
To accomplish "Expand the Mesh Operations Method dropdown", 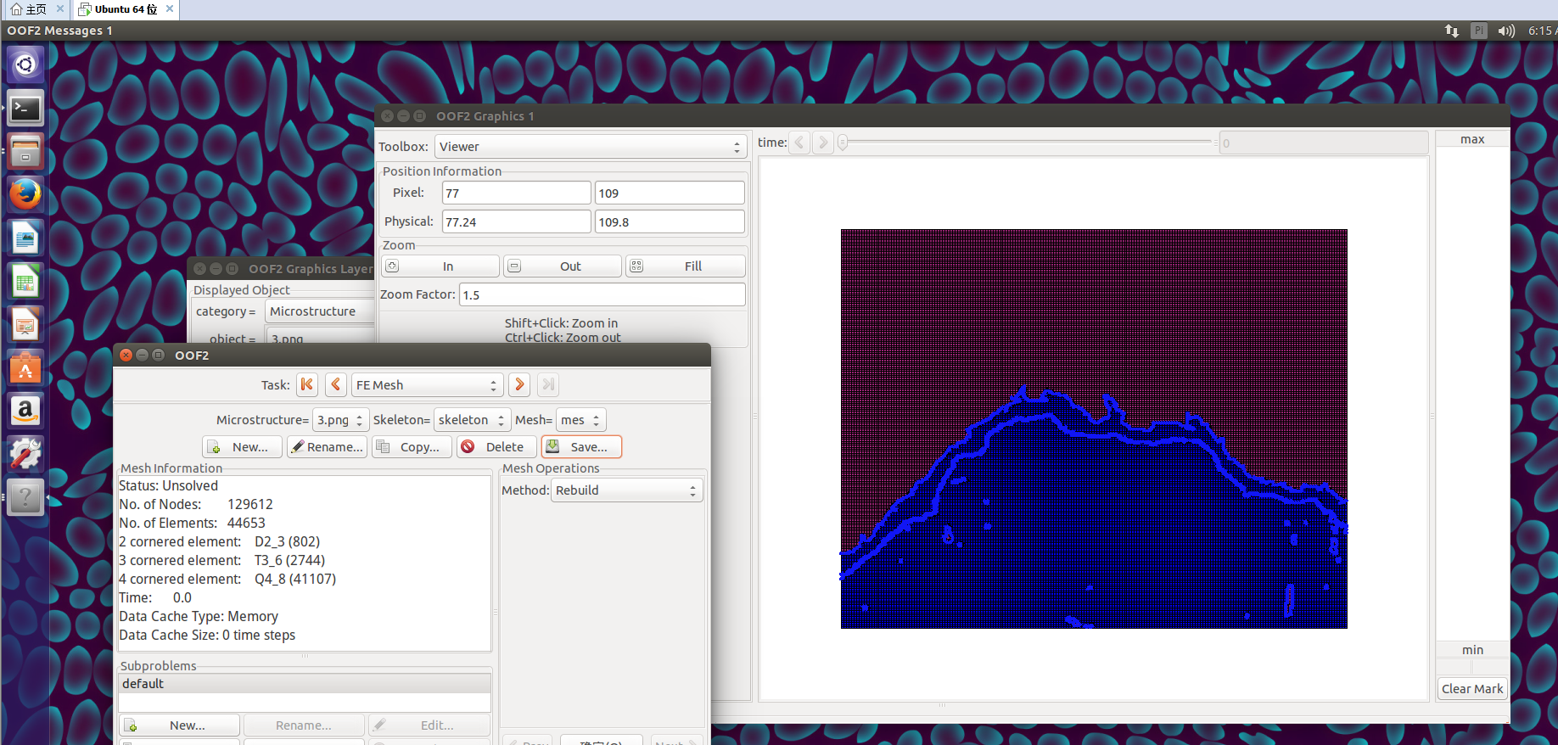I will [626, 490].
